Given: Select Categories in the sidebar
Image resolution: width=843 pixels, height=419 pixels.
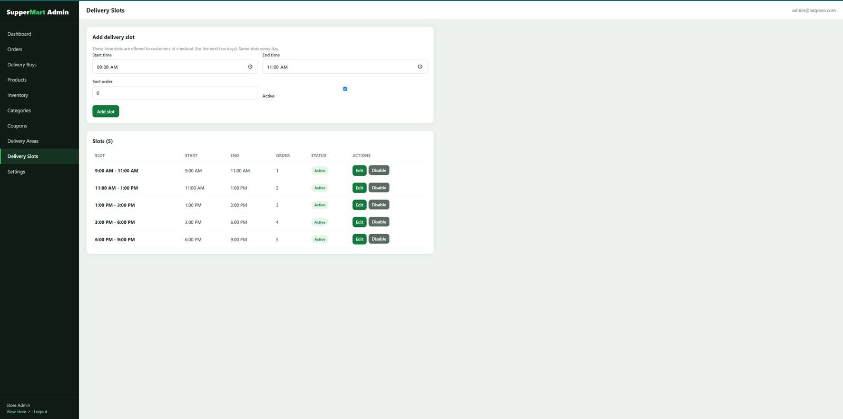Looking at the screenshot, I should point(40,111).
